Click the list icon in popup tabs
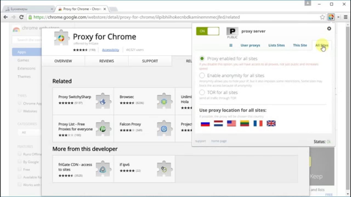Screen dimensions: 351x197 pyautogui.click(x=231, y=45)
